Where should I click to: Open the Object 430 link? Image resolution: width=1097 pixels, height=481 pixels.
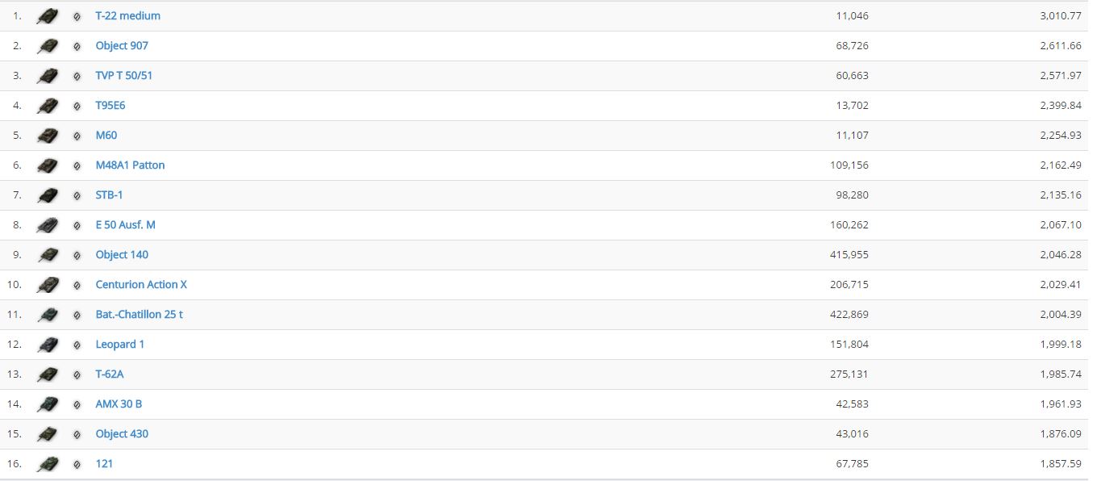(122, 434)
